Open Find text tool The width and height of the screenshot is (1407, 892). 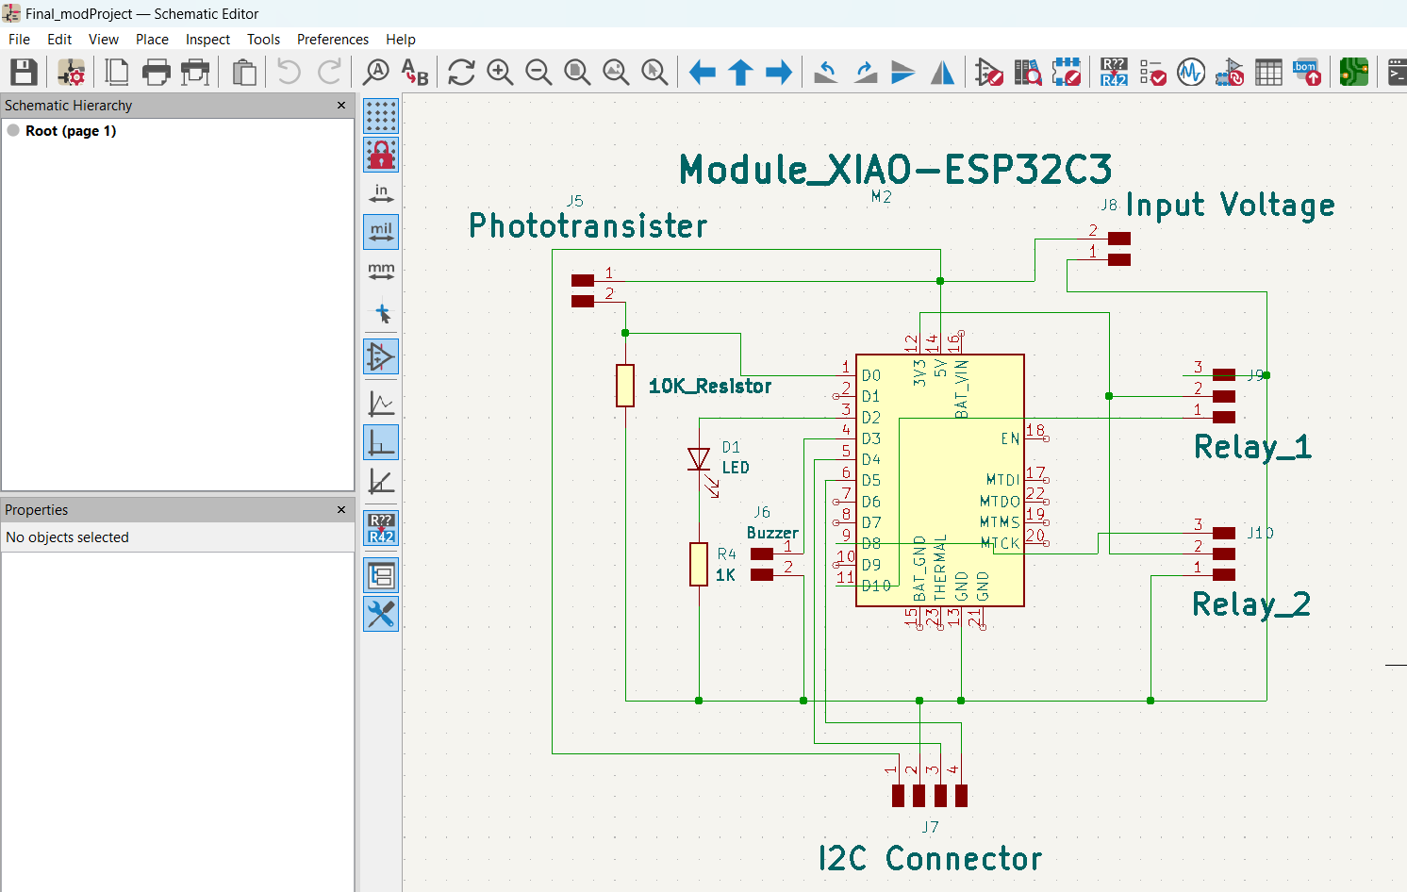[376, 72]
